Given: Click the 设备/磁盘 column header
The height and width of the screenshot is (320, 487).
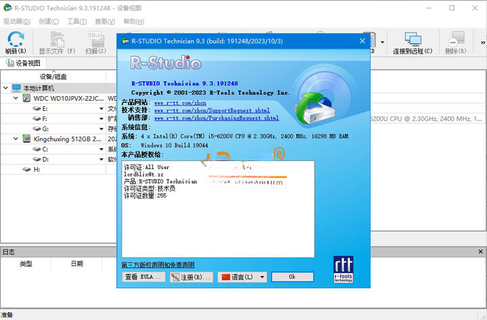Looking at the screenshot, I should [x=53, y=76].
